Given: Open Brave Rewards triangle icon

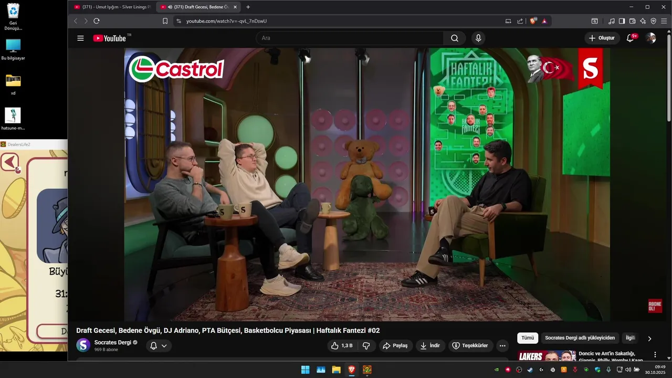Looking at the screenshot, I should pos(544,21).
